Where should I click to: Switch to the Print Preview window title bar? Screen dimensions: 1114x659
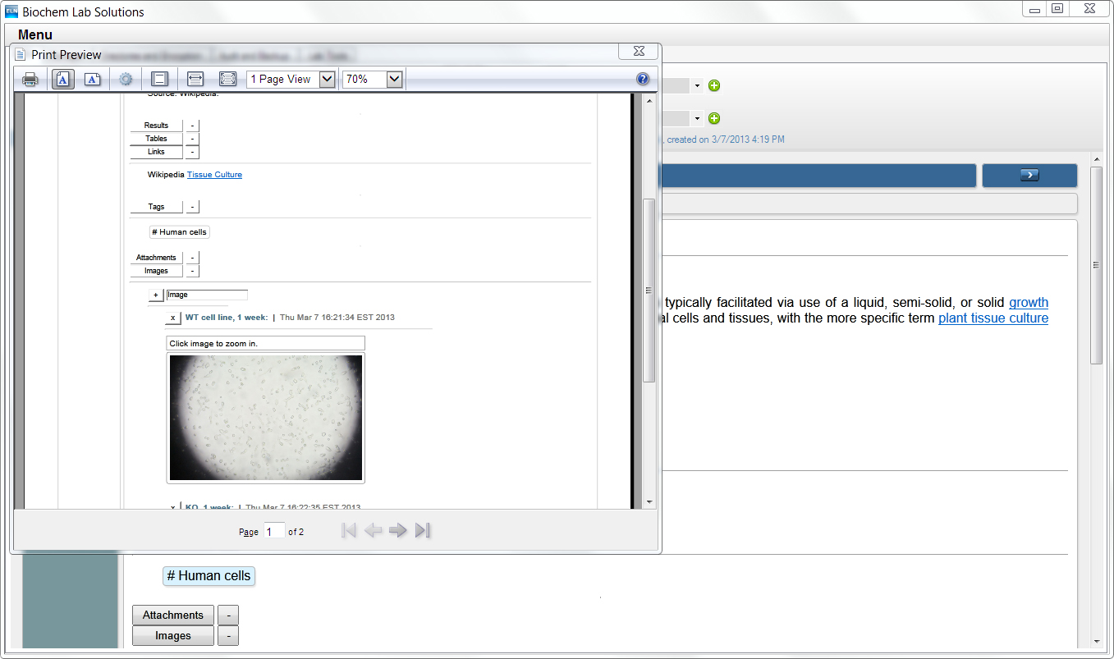coord(66,54)
